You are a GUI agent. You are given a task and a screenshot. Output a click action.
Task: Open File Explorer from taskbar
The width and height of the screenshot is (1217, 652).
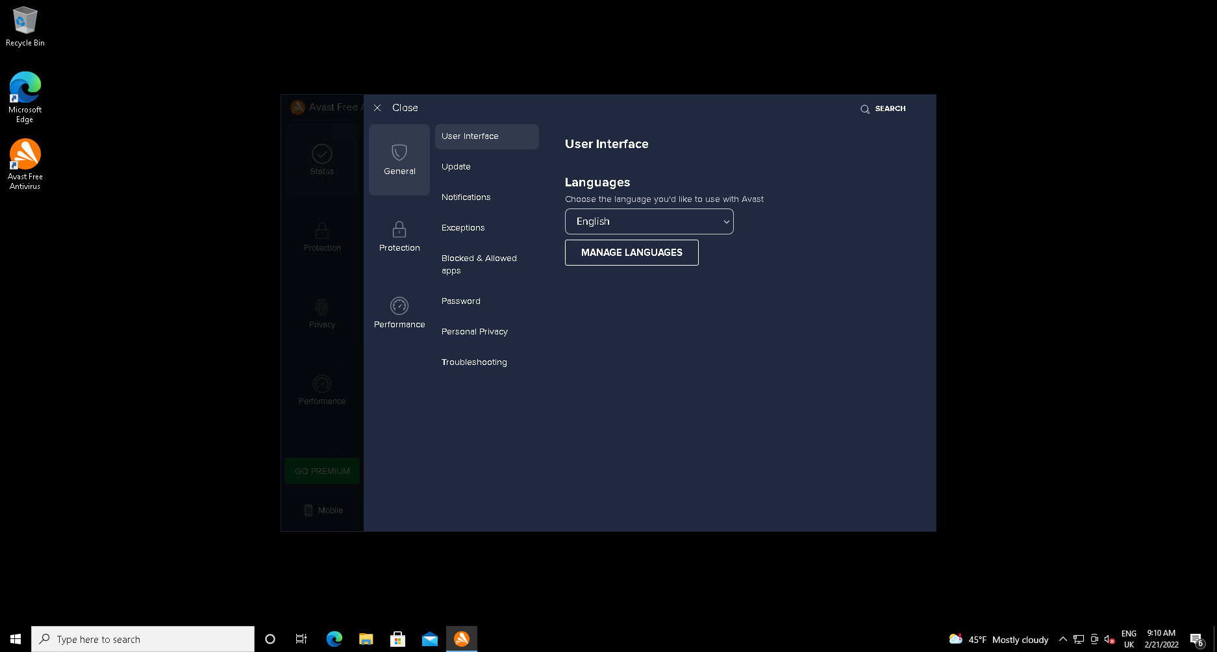366,639
